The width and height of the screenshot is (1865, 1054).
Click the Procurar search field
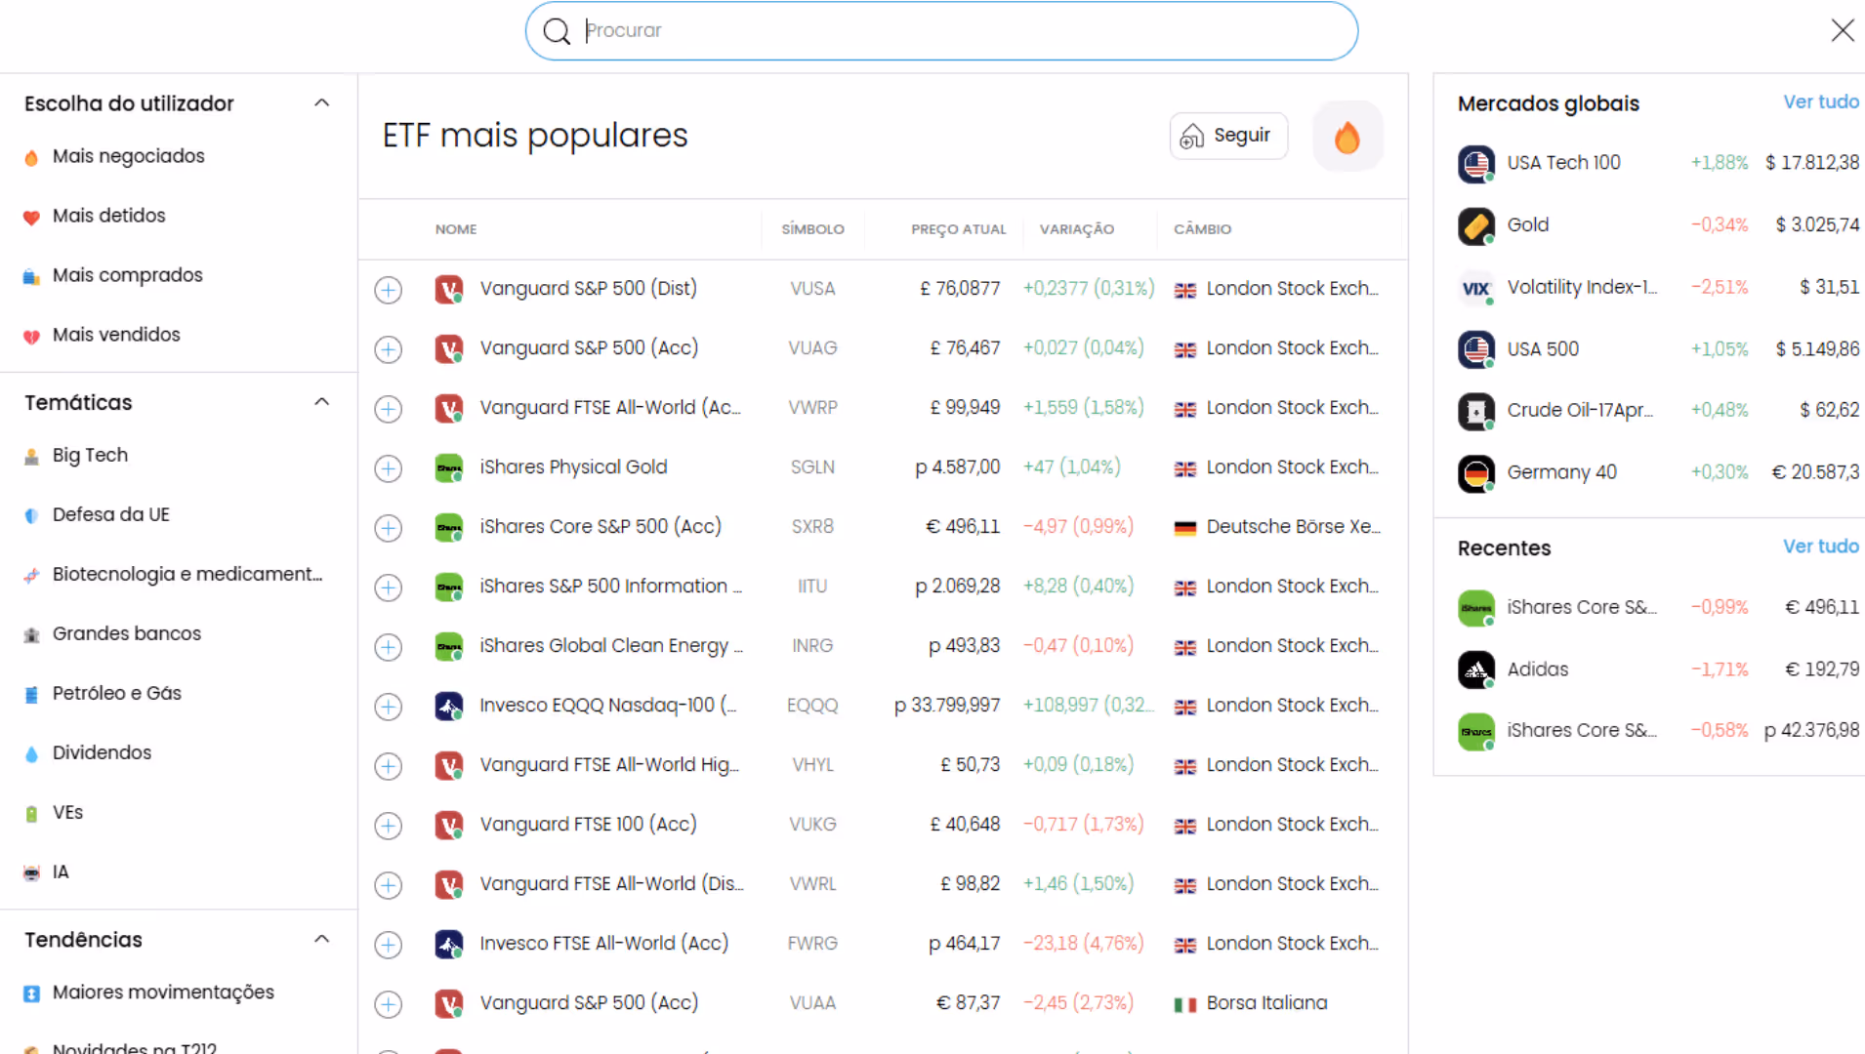point(941,31)
